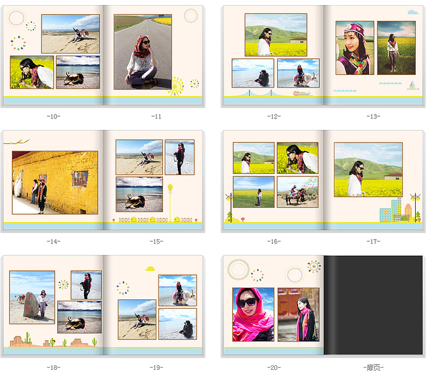Screen dimensions: 426x371
Task: Select the sand dune photo on page 15
Action: pos(139,157)
